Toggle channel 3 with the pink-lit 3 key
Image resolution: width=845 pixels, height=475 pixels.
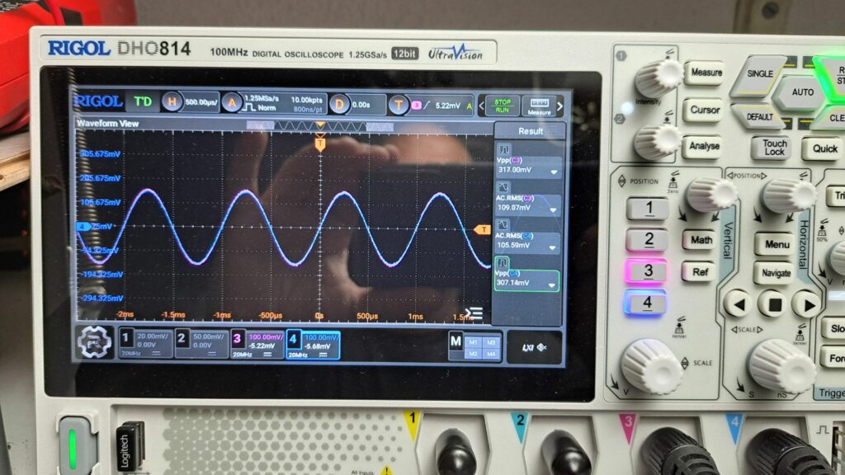coord(647,270)
